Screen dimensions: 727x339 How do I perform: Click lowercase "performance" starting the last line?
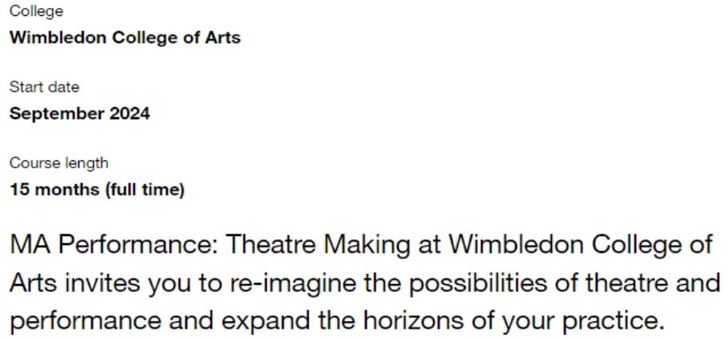(x=85, y=321)
